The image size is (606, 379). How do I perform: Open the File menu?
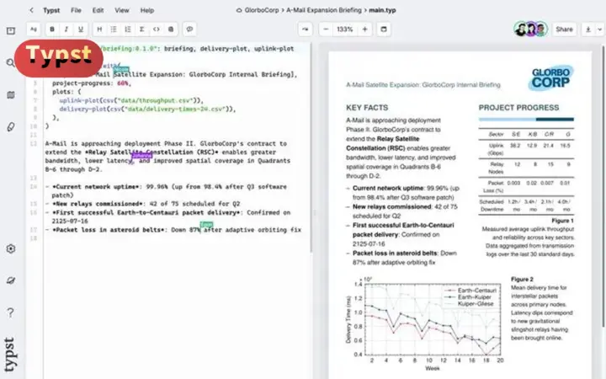point(76,10)
